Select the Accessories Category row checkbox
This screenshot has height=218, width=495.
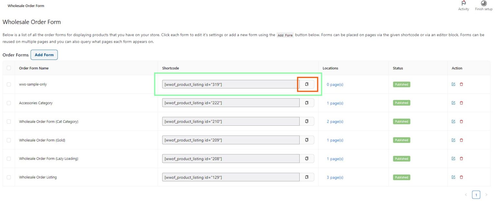click(9, 103)
